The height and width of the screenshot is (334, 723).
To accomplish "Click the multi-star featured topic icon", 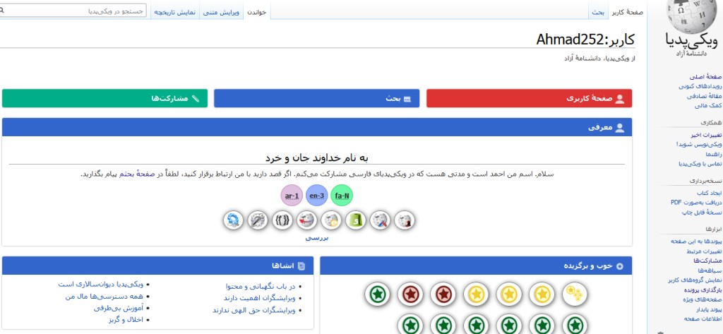I will 576,293.
